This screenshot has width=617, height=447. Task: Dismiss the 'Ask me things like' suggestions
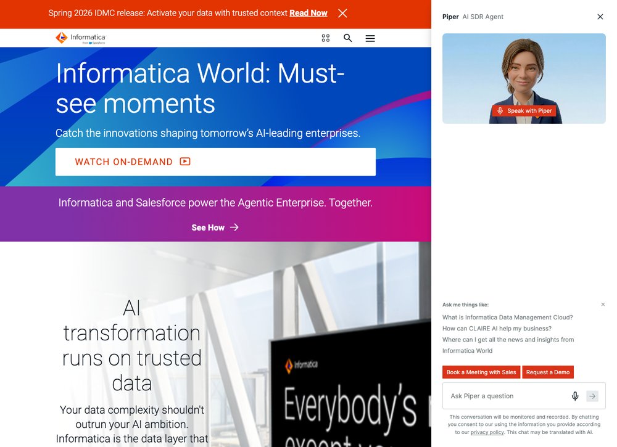[603, 305]
